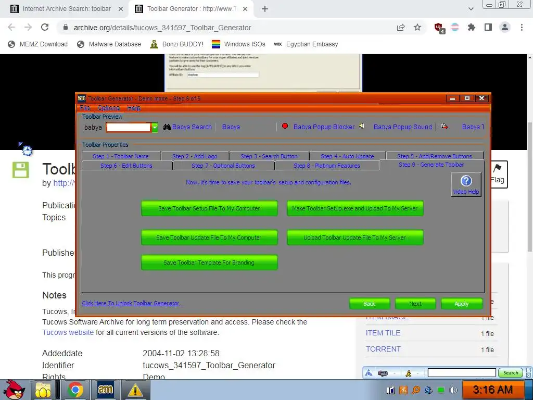Switch to Step 5 - Add/Remove Buttons tab
The width and height of the screenshot is (533, 400).
point(435,156)
